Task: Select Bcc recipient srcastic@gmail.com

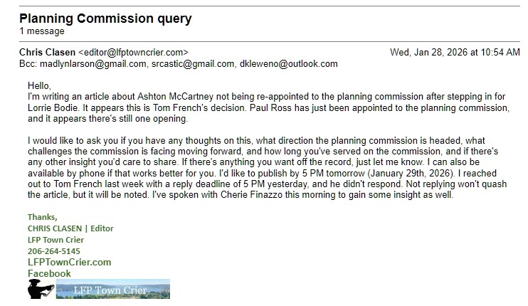Action: point(192,63)
